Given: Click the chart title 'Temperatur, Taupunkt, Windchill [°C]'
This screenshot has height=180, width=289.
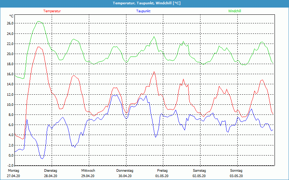Looking at the screenshot, I should pyautogui.click(x=147, y=3).
